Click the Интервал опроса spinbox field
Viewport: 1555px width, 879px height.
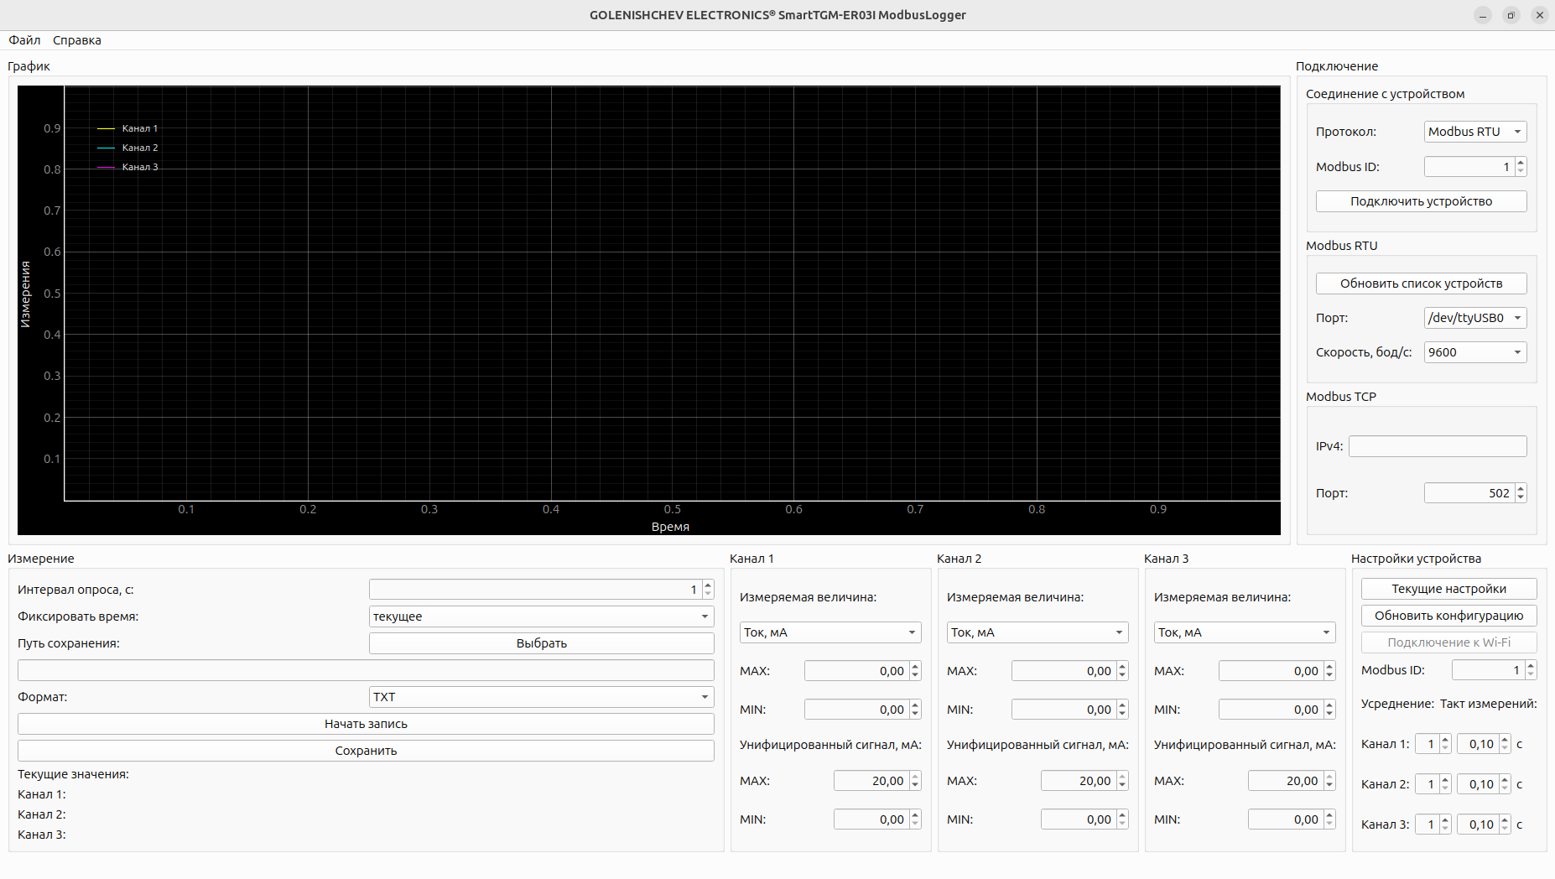pyautogui.click(x=534, y=590)
